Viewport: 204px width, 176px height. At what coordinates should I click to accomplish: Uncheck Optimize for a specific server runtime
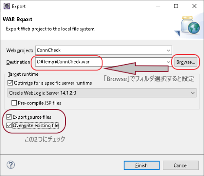pyautogui.click(x=10, y=83)
